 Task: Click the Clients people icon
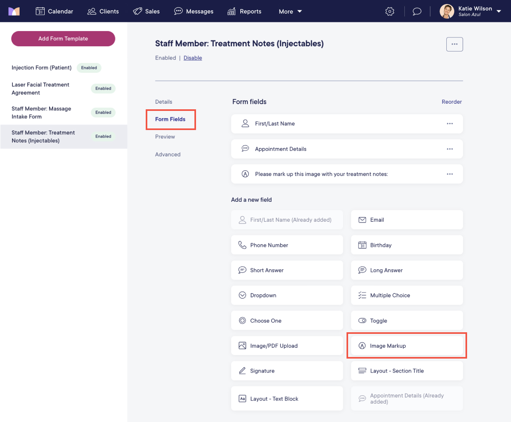(x=91, y=11)
